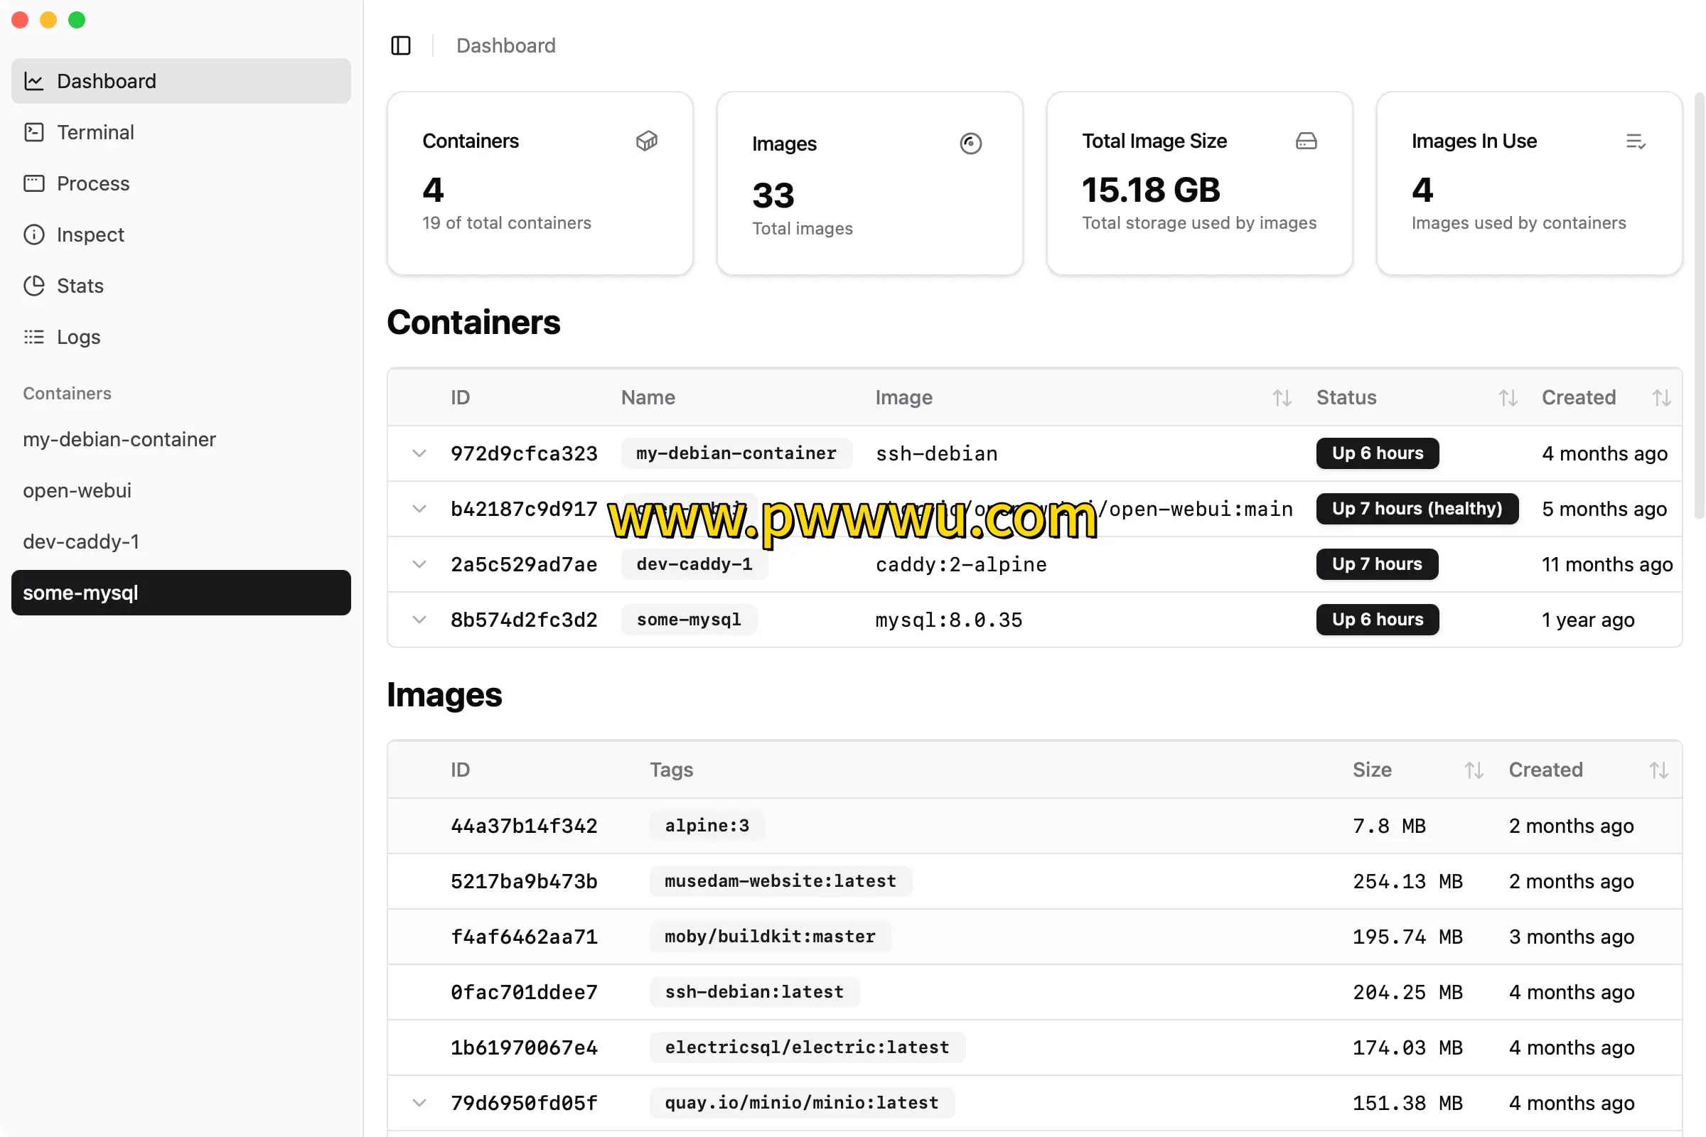The height and width of the screenshot is (1137, 1706).
Task: Click the dev-caddy-1 name badge
Action: [694, 564]
